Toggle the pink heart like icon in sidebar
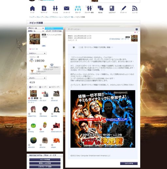Screen dimensions: 167x169 30,49
